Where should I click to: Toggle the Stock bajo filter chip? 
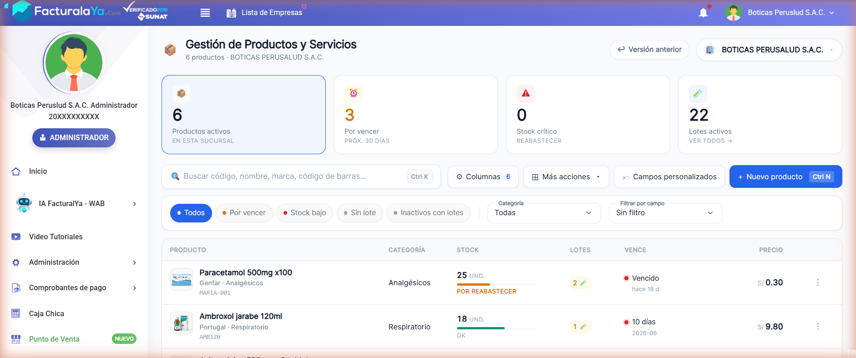pyautogui.click(x=304, y=213)
